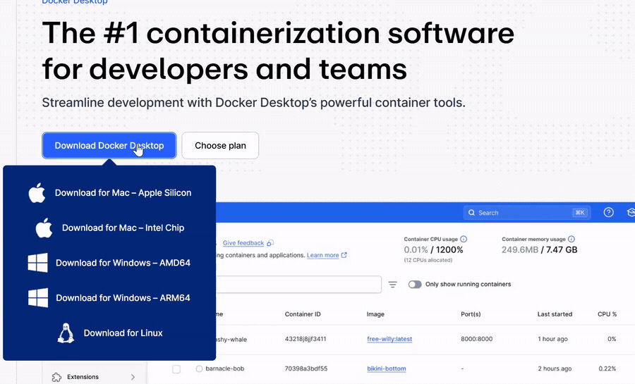Screen dimensions: 635x384
Task: Expand the Extensions chevron arrow
Action: 133,377
